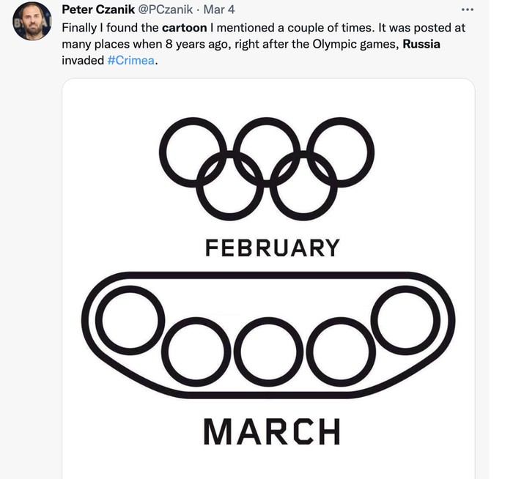Image resolution: width=513 pixels, height=479 pixels.
Task: Click the bold word "Russia" in tweet
Action: coord(421,44)
